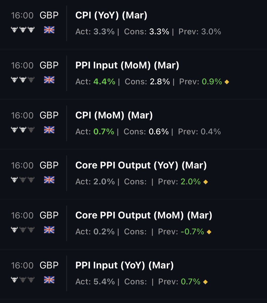Click the yellow diamond beside Core PPI Output (YoY) previous
The height and width of the screenshot is (303, 267).
pos(206,182)
